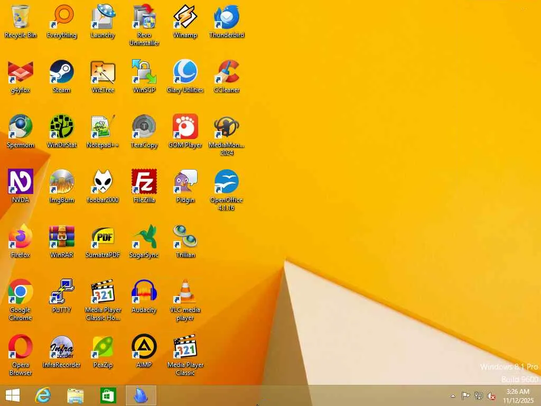This screenshot has width=541, height=406.
Task: Select the WinSCP shortcut
Action: 144,77
